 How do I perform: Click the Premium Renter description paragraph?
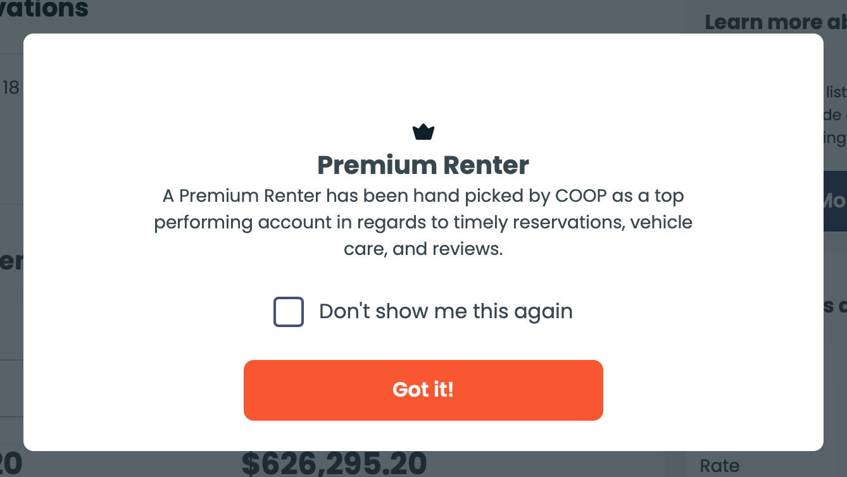(x=423, y=223)
